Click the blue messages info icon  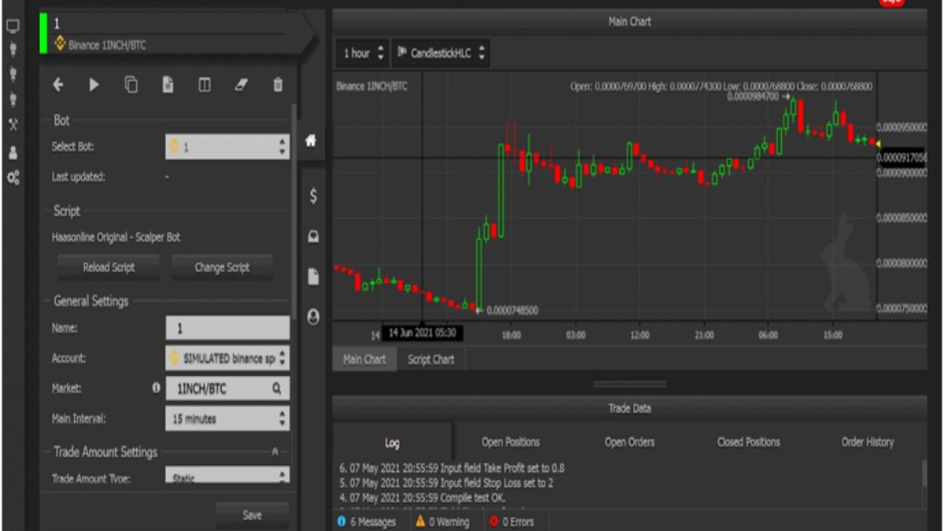point(341,521)
